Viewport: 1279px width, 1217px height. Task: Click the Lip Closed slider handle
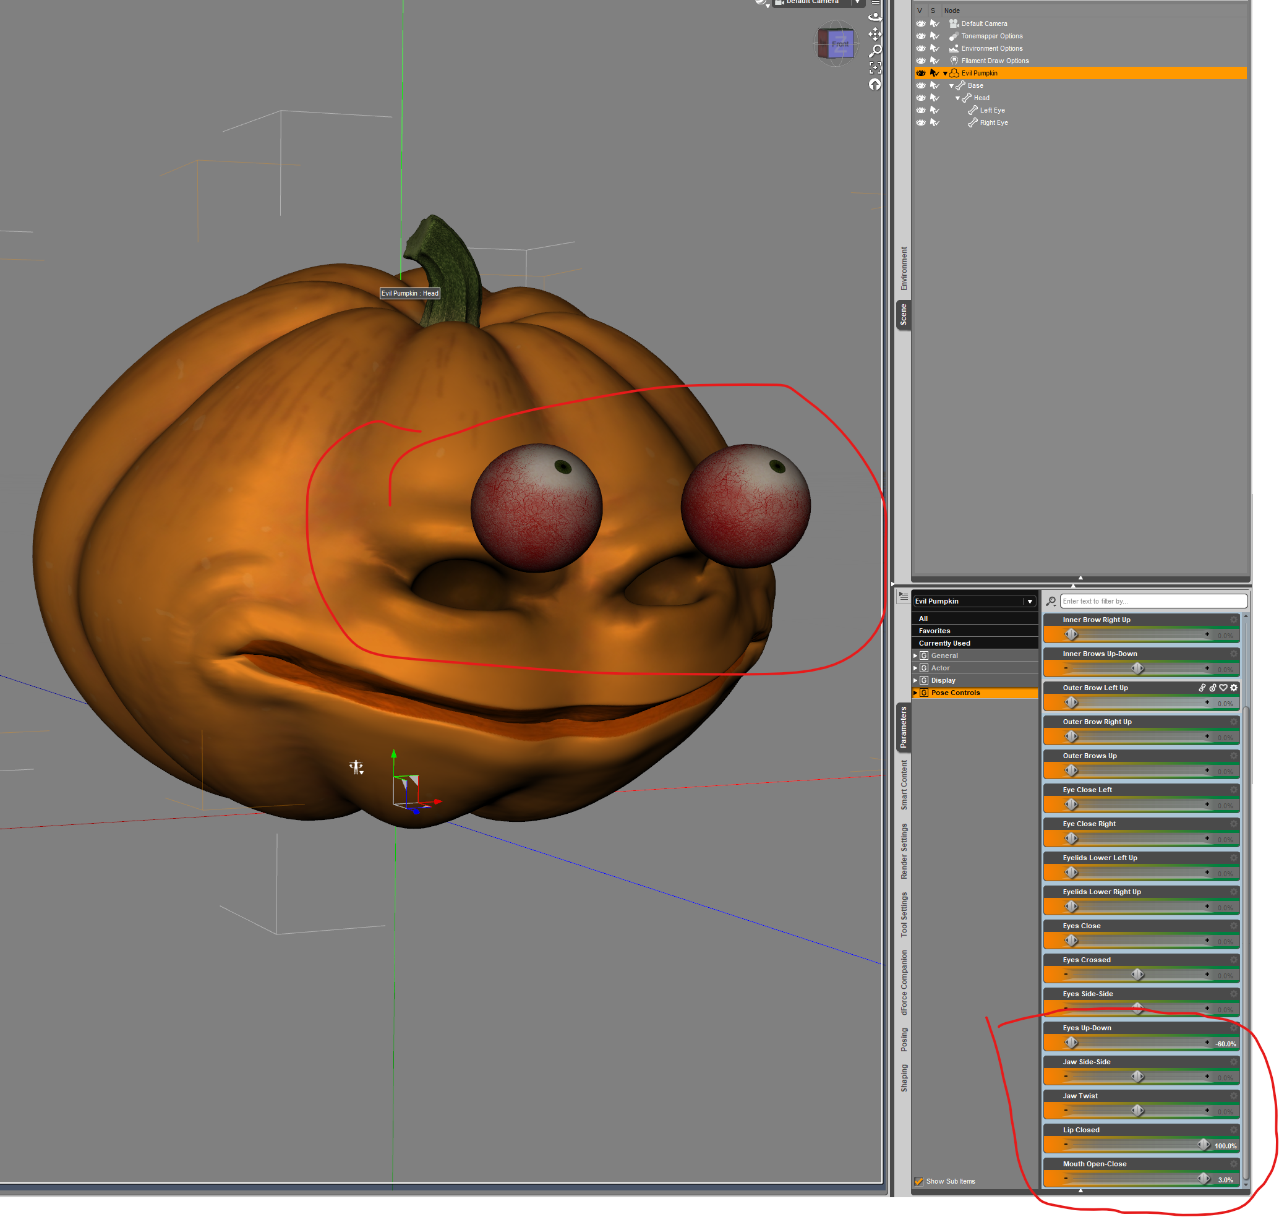pyautogui.click(x=1203, y=1145)
